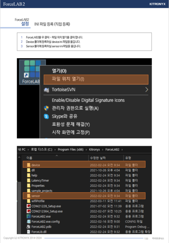The height and width of the screenshot is (243, 169).
Task: Click date 2021-07-02 오전 11:39
Action: tap(106, 206)
